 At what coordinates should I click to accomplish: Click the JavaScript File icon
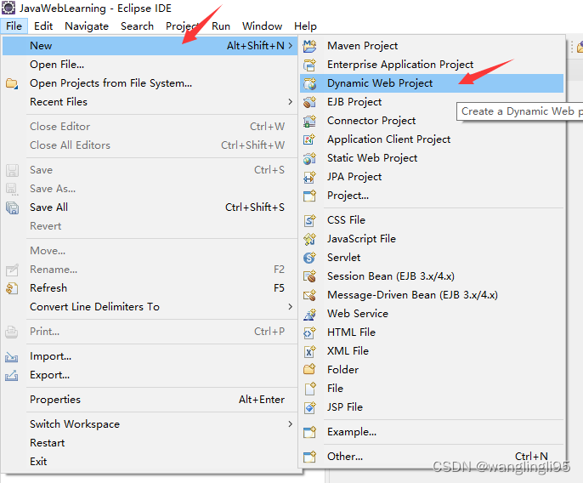point(309,239)
